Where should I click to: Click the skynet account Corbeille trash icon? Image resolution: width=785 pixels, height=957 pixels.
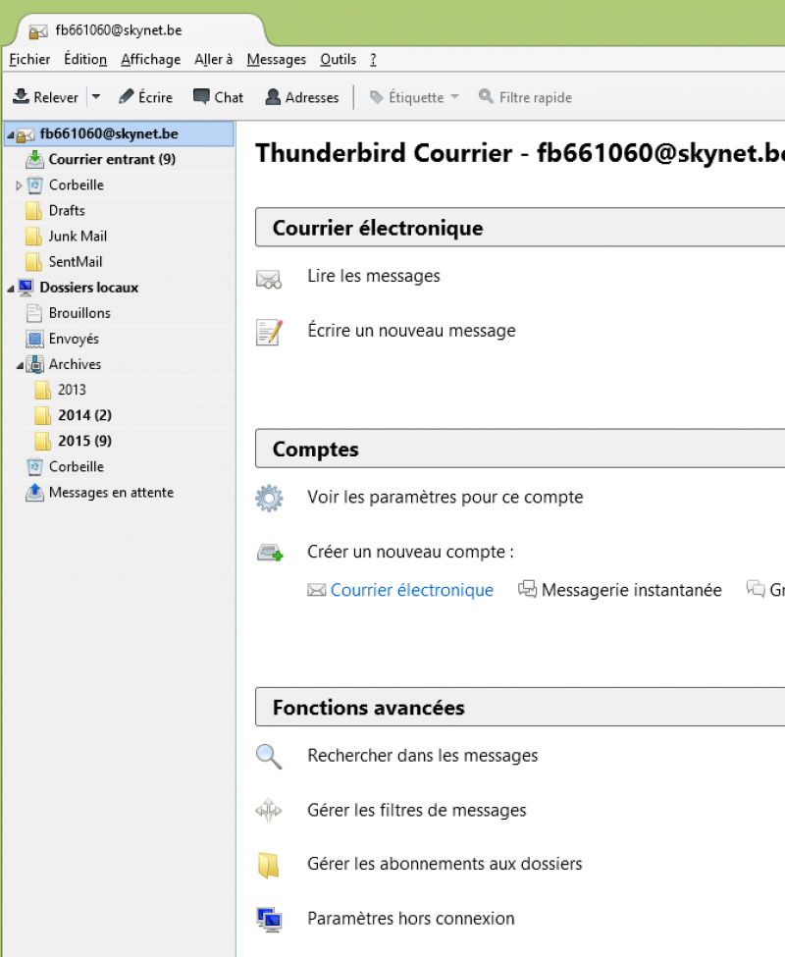coord(35,185)
